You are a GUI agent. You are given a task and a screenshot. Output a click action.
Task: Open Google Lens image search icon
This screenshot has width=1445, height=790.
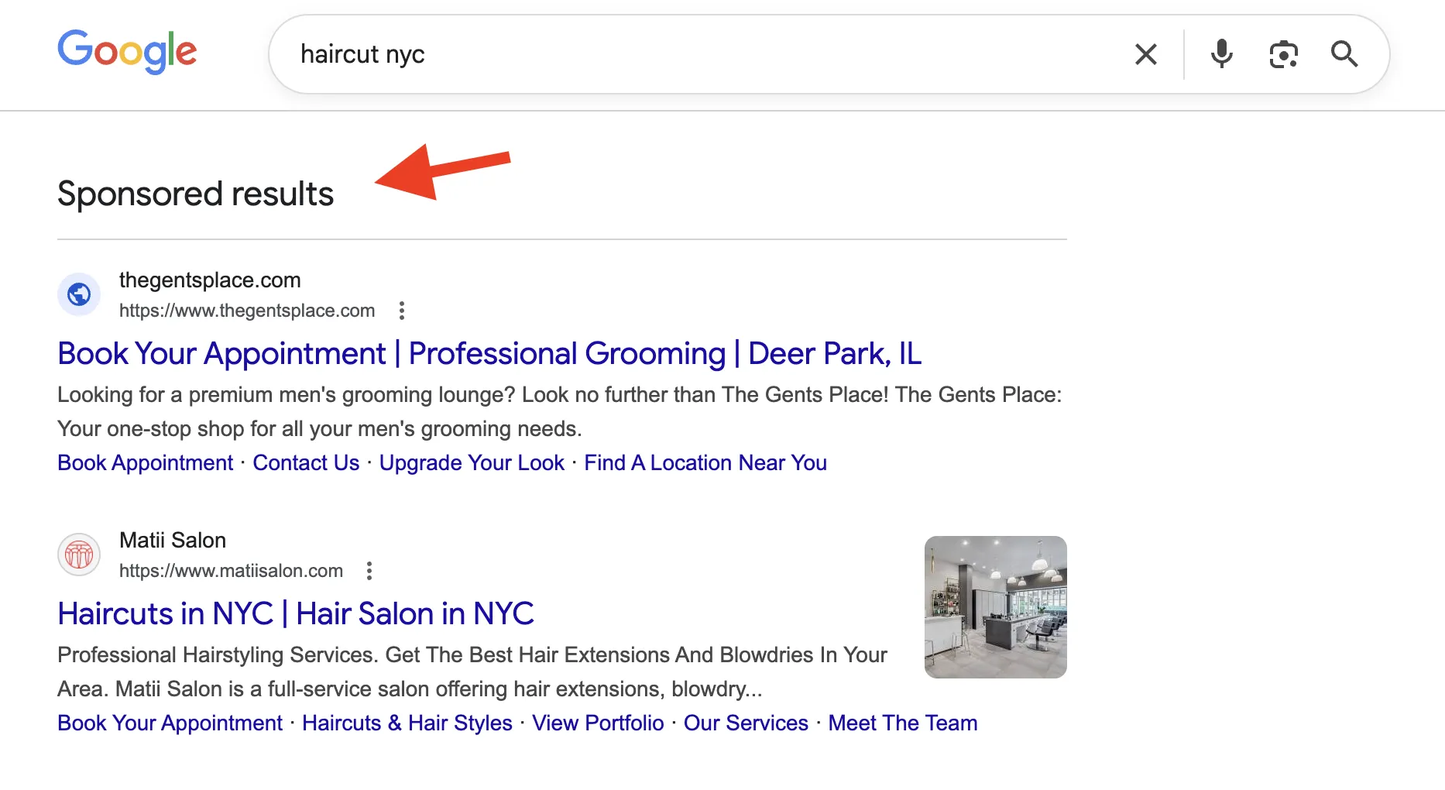click(x=1283, y=54)
